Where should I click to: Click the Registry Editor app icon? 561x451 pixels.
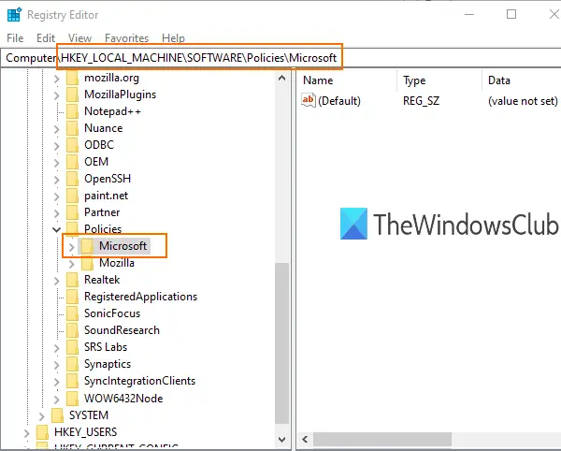point(14,15)
